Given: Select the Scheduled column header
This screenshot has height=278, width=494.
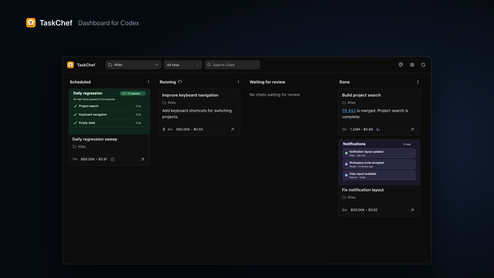Looking at the screenshot, I should [80, 82].
